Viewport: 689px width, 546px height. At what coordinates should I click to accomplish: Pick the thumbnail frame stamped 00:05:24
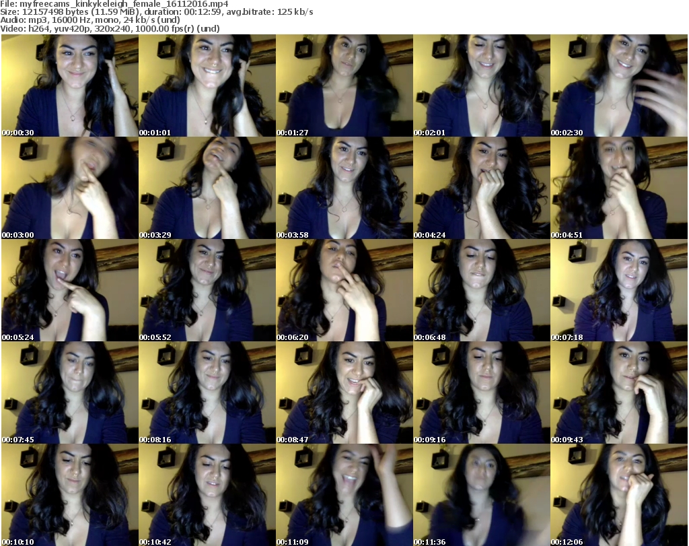70,290
